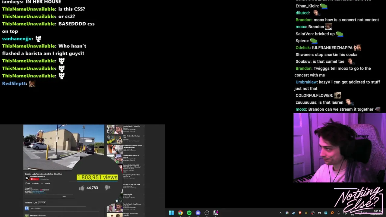Click username Shwueen in right chat
Screen dimensions: 386x217
pyautogui.click(x=304, y=55)
